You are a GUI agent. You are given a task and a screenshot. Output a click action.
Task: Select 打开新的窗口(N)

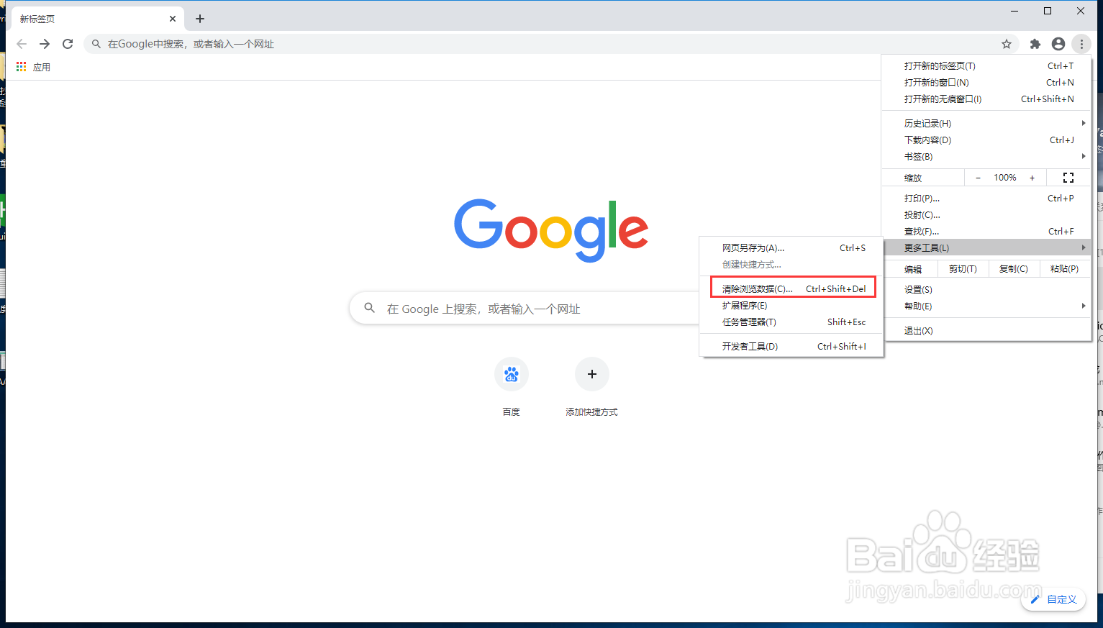(986, 82)
